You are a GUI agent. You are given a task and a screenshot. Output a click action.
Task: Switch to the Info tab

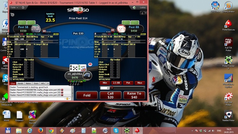click(43, 83)
